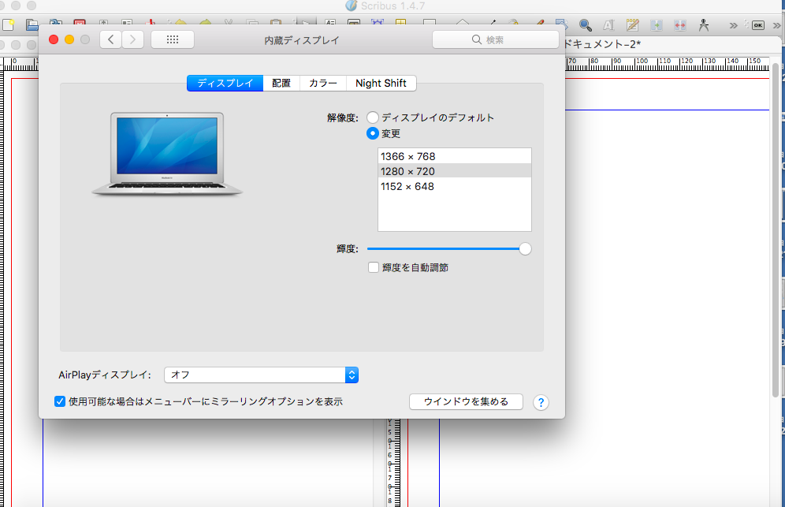Click the 検索 search field
Screen dimensions: 785x507
pyautogui.click(x=496, y=39)
